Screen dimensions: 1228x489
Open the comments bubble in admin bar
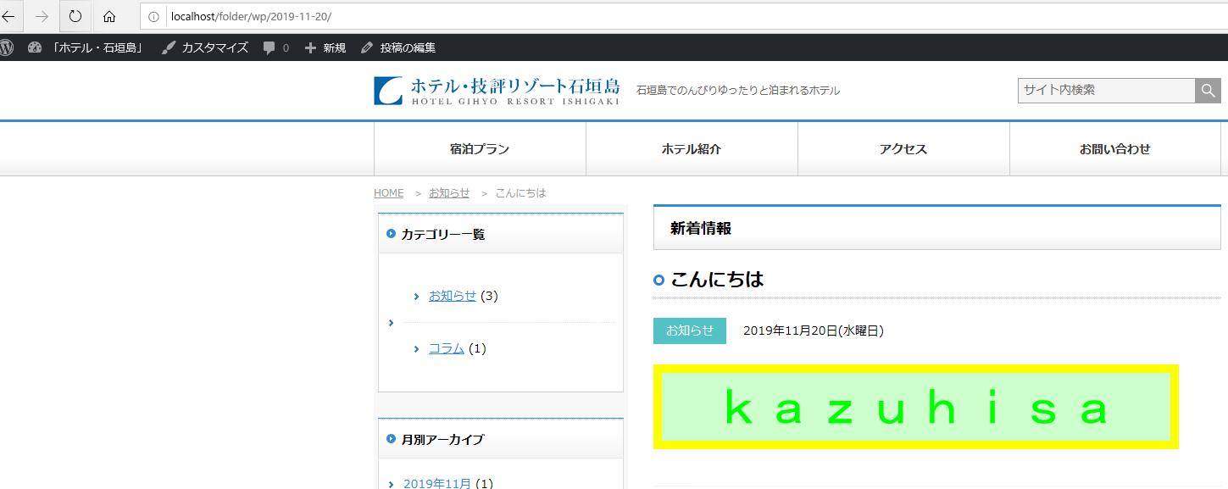275,47
